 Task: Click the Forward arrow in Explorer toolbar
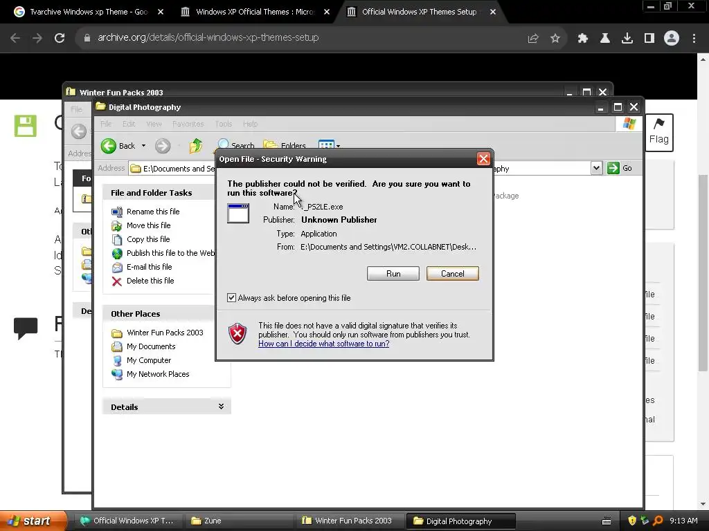[162, 146]
